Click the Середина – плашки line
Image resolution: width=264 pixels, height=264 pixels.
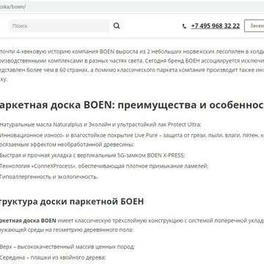click(x=53, y=257)
